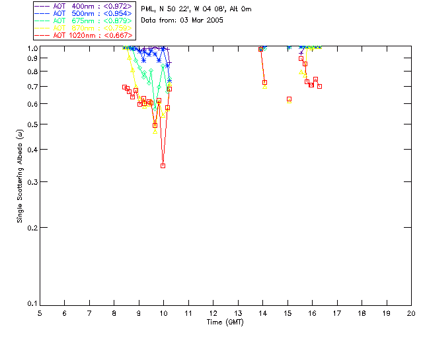The image size is (423, 339).
Task: Click the y-axis title Single Scattering Albedo
Action: tap(20, 176)
